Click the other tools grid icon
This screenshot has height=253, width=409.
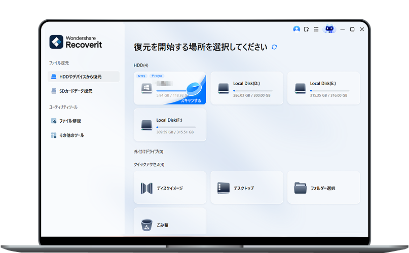click(x=54, y=135)
